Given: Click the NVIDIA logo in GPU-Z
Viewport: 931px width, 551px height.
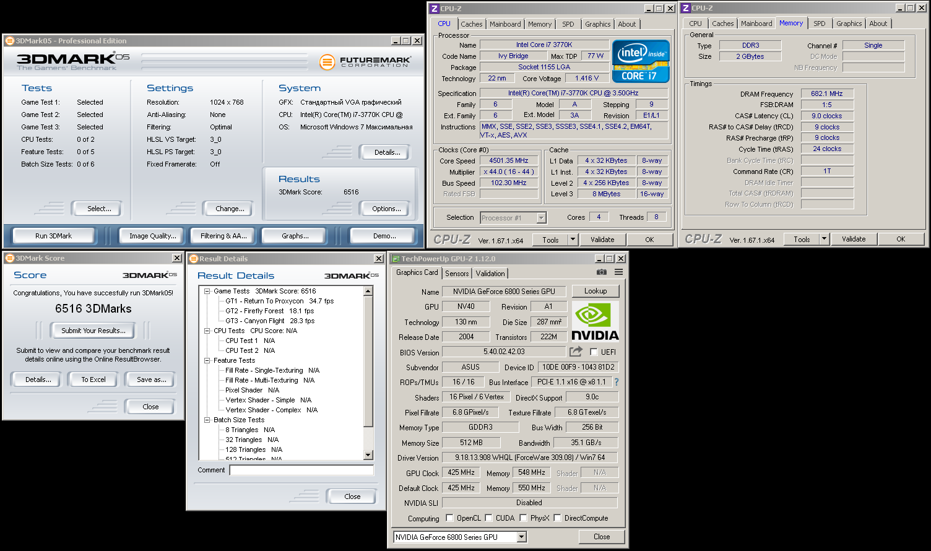Looking at the screenshot, I should (x=594, y=321).
